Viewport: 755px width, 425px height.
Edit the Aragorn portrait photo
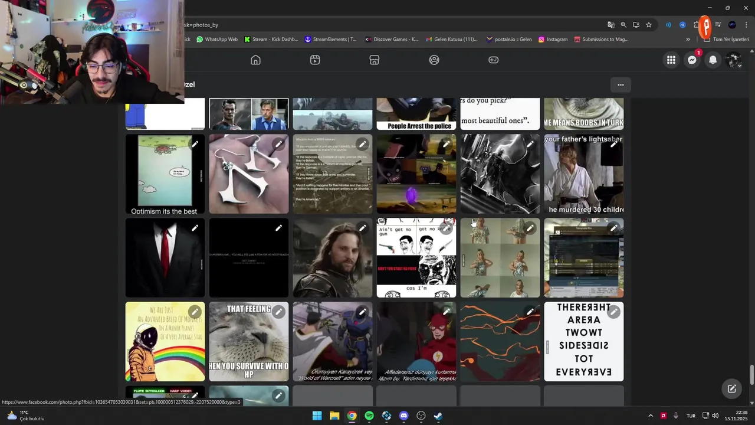tap(362, 228)
